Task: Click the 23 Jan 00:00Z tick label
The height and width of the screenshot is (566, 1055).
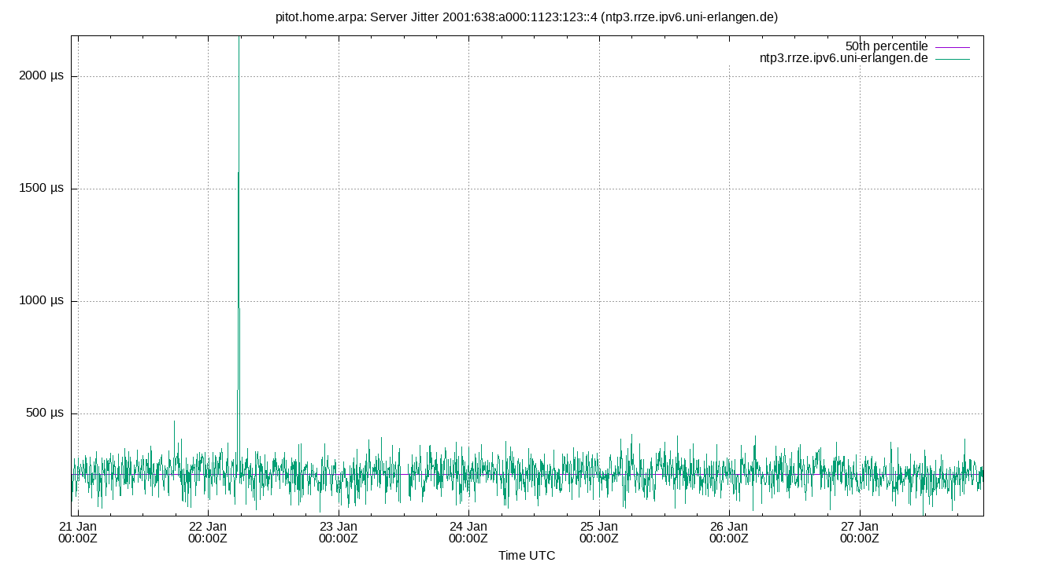Action: (x=338, y=533)
